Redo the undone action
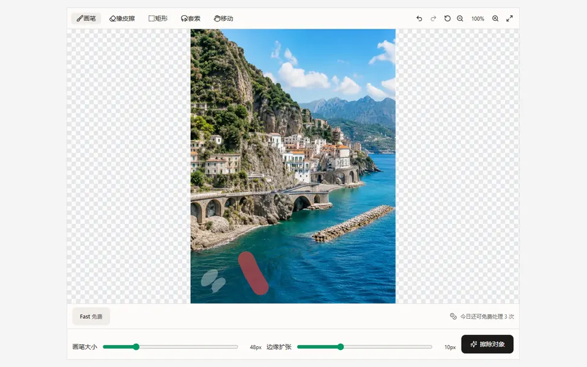Image resolution: width=587 pixels, height=367 pixels. [433, 18]
